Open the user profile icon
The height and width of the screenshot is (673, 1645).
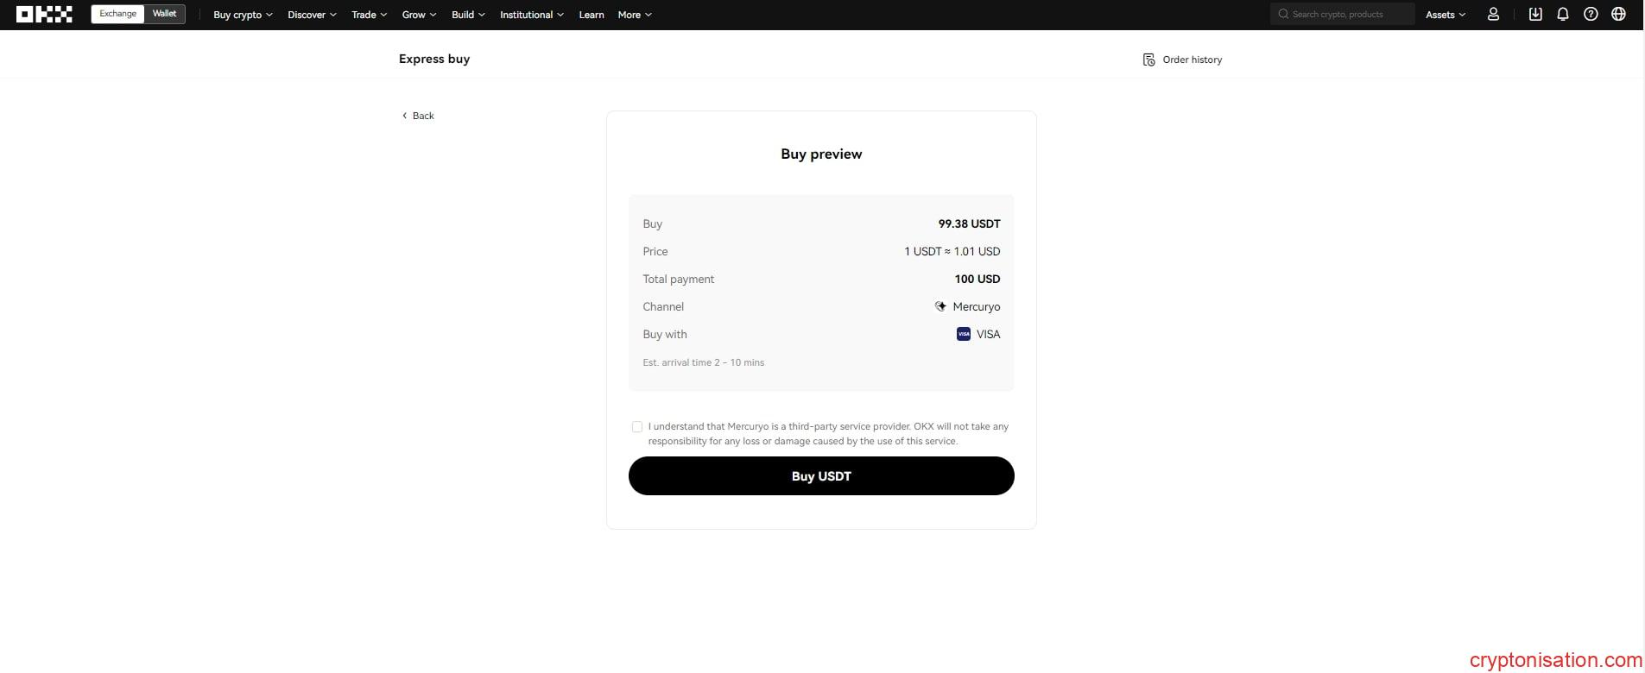coord(1493,15)
